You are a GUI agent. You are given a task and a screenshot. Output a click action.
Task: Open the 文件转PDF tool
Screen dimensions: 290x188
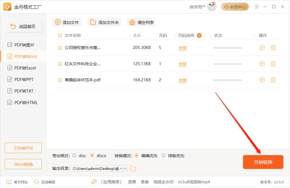[x=24, y=148]
